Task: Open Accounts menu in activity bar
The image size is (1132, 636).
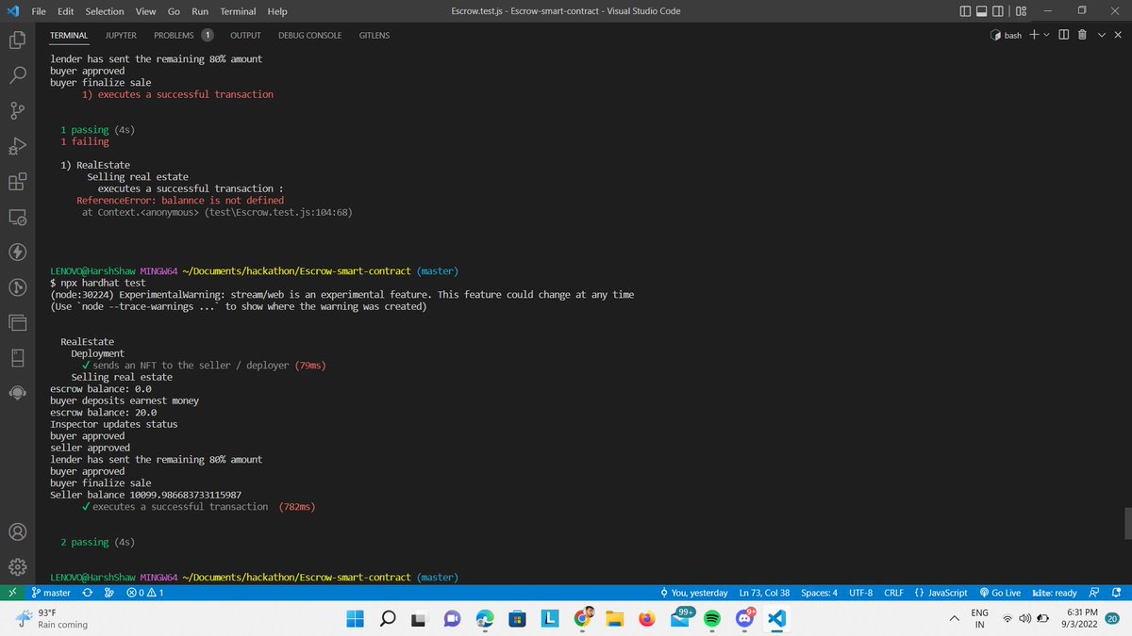Action: click(x=17, y=531)
